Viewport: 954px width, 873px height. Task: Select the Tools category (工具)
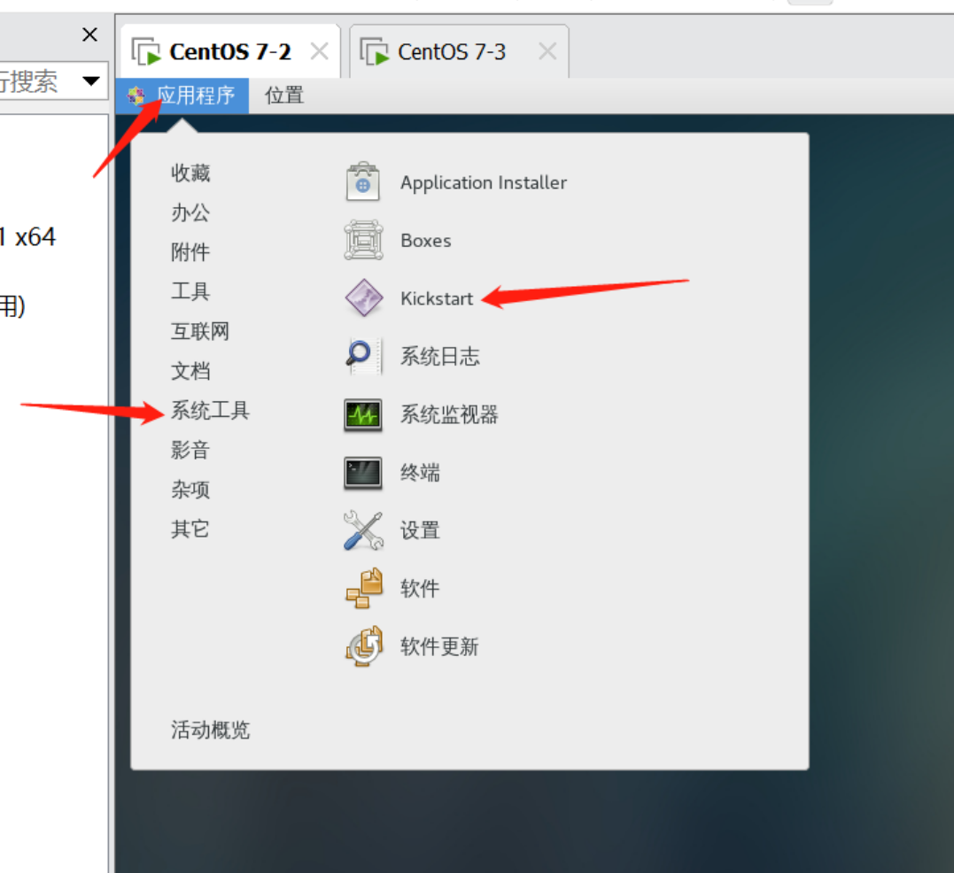[x=190, y=291]
